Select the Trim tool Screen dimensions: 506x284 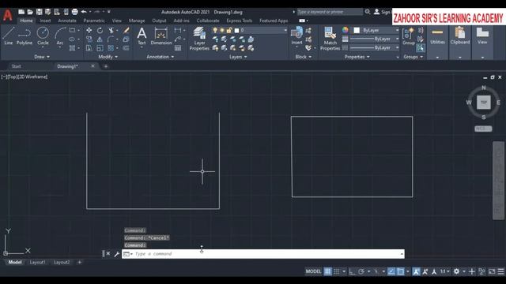point(111,30)
